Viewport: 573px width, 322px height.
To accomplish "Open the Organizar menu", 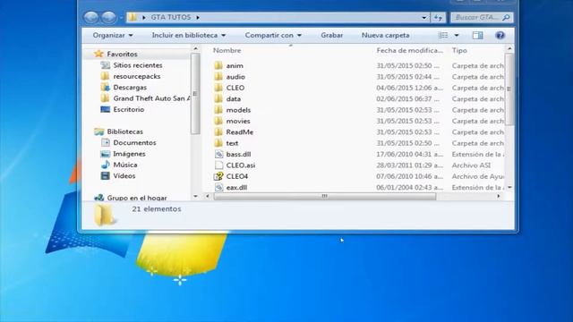I will pos(113,36).
